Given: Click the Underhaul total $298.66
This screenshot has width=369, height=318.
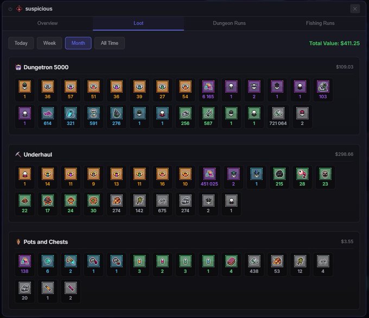Looking at the screenshot, I should coord(344,154).
